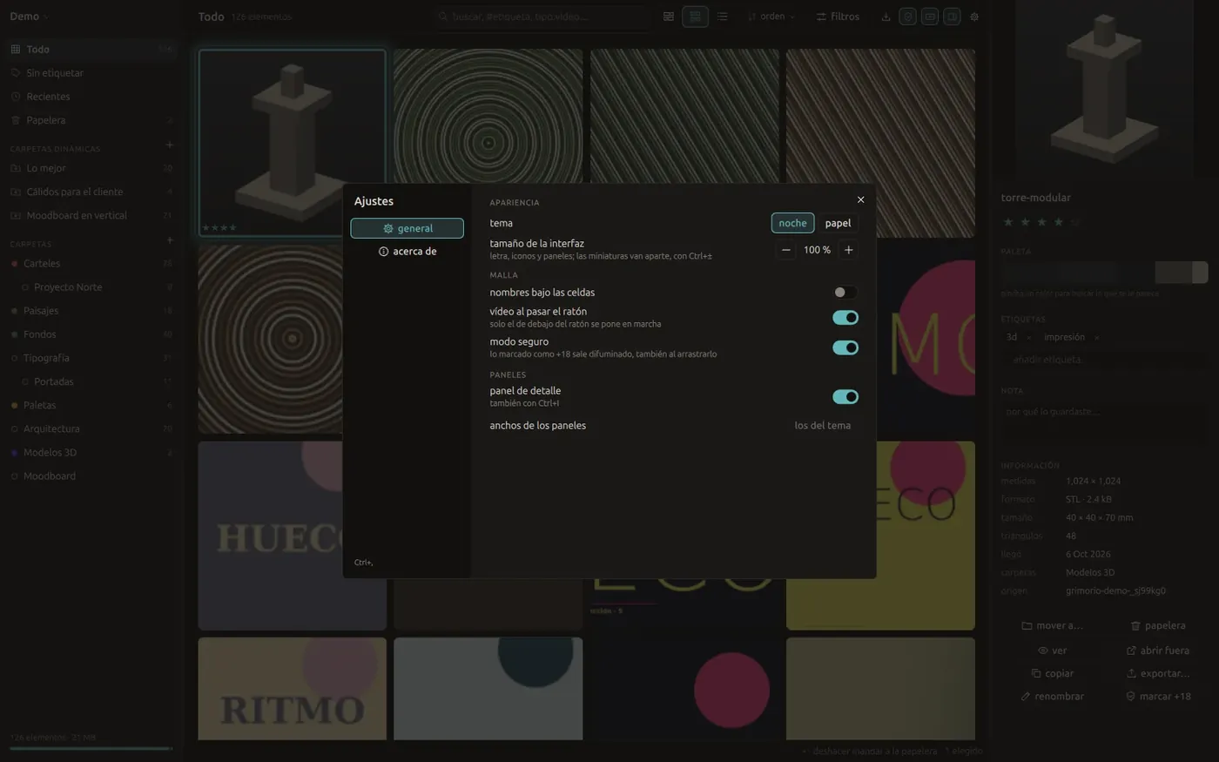
Task: Remove the impresión tag with its x
Action: point(1096,338)
